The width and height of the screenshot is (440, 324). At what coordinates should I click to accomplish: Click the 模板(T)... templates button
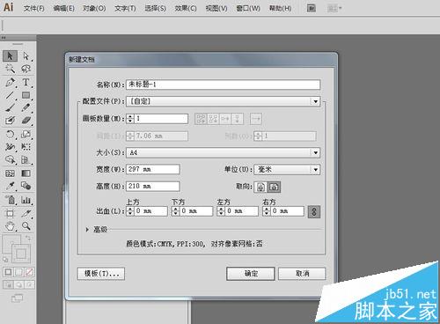101,274
